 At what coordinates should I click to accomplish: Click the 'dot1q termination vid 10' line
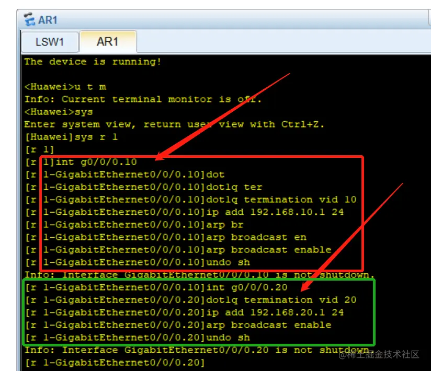tap(191, 200)
